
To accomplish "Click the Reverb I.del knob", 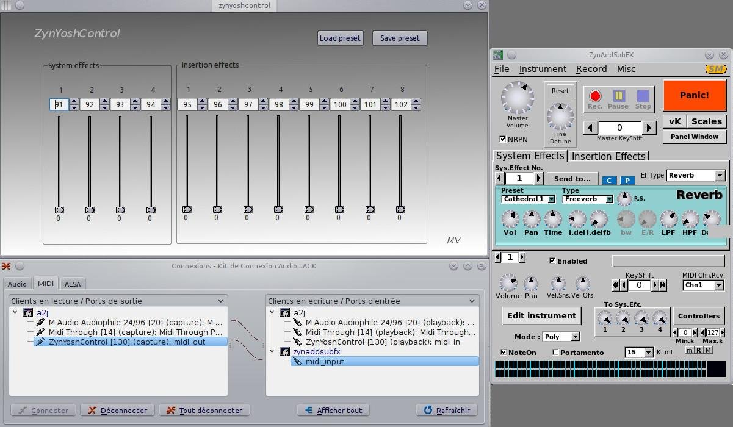I will (577, 218).
